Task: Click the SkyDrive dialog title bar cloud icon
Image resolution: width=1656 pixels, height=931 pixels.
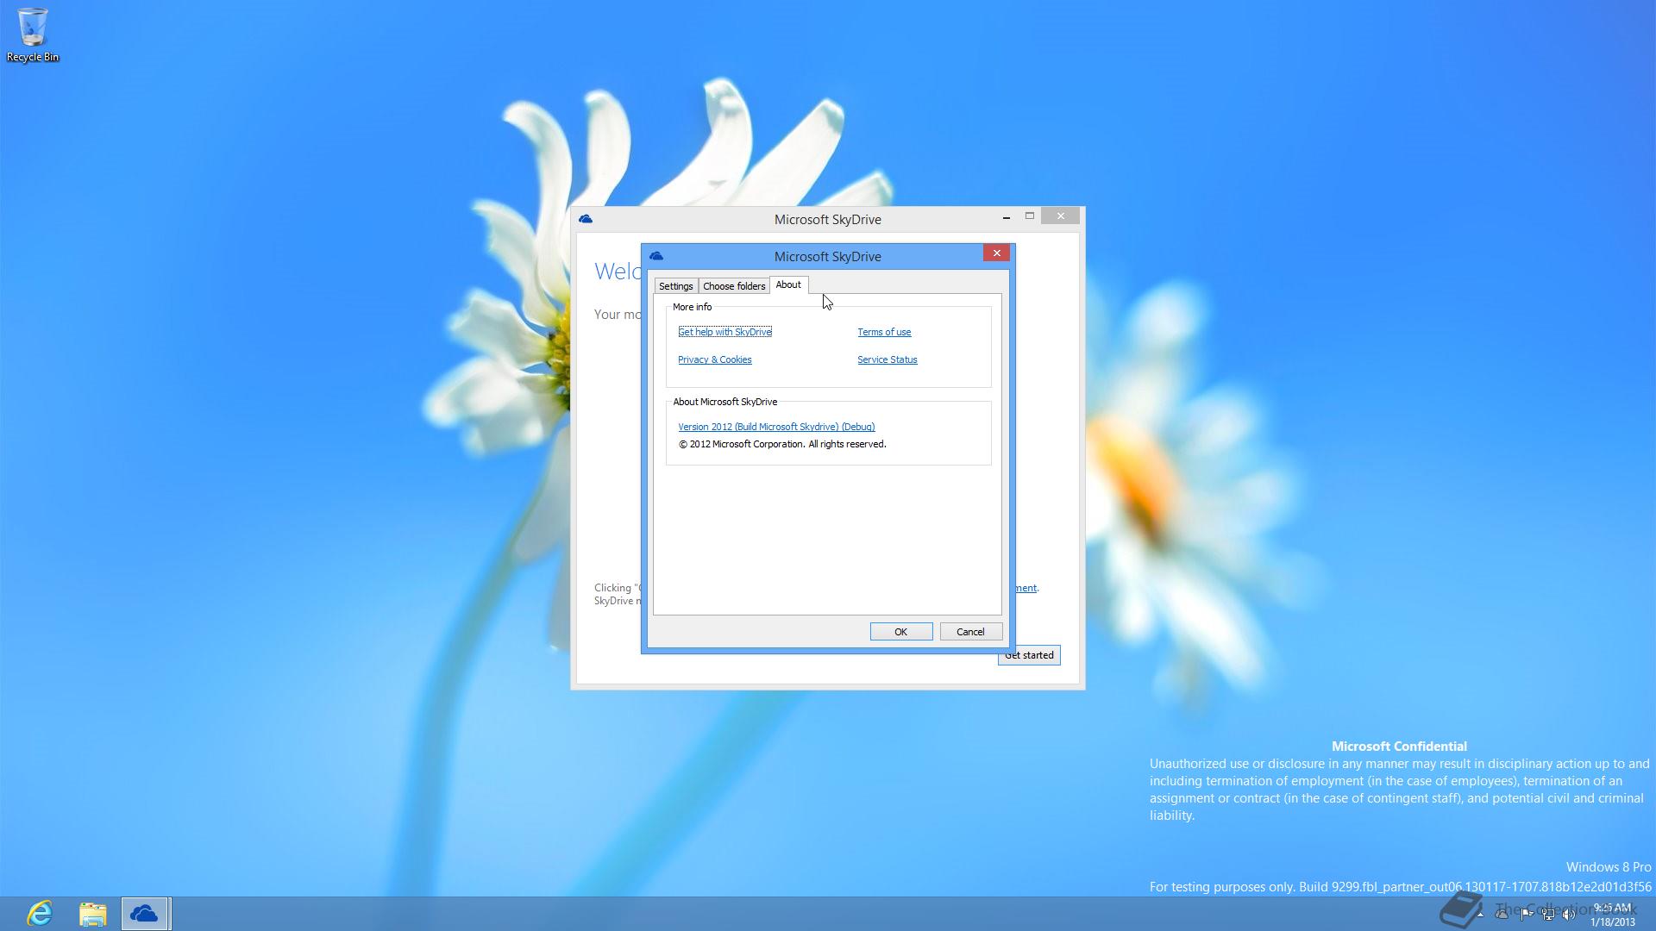Action: pyautogui.click(x=656, y=256)
